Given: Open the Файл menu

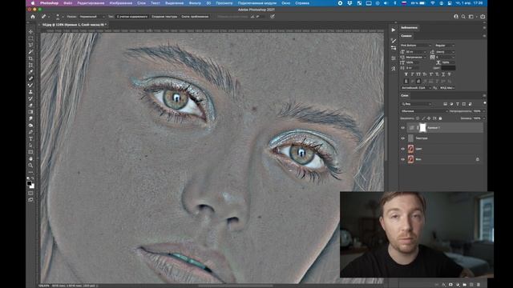Looking at the screenshot, I should pos(67,3).
